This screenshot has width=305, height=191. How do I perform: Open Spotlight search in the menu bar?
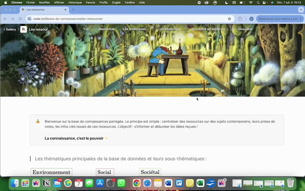tap(258, 3)
